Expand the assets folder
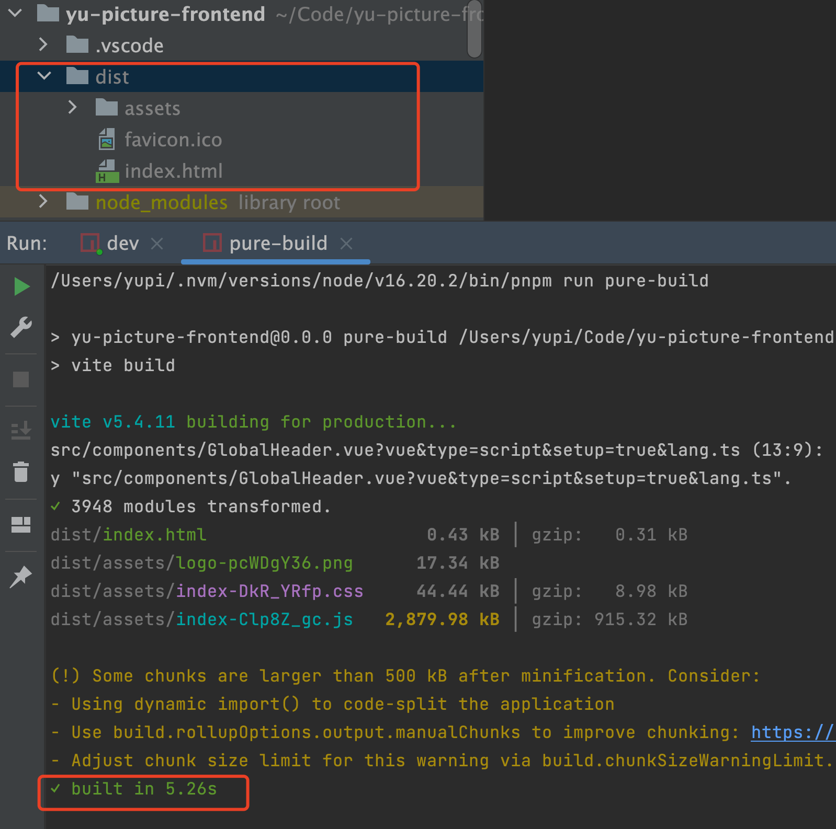 [73, 108]
